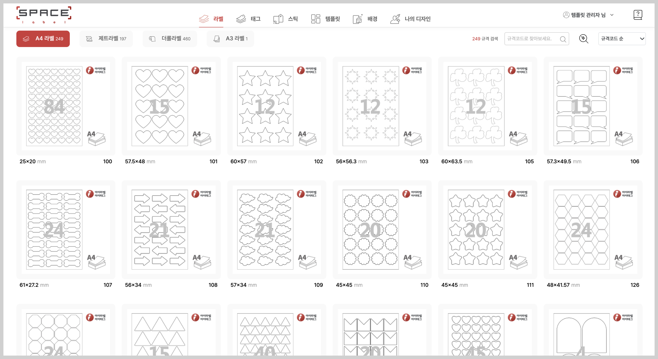Click the A4 paper stack icon on template 103
Viewport: 658px width, 359px height.
coord(413,138)
